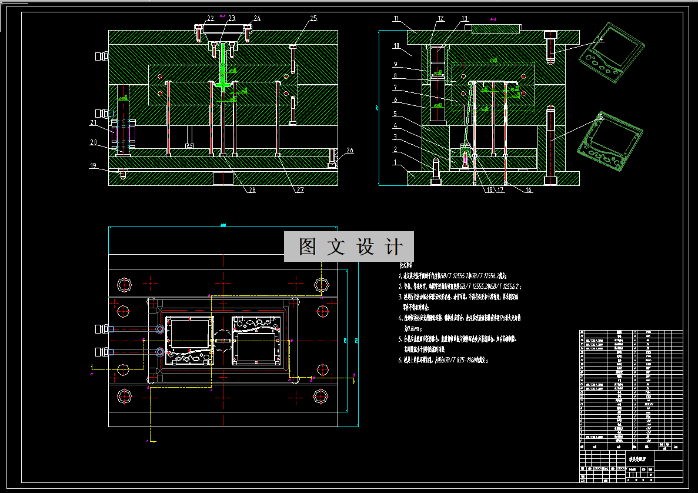Select the pink A-A section label
Viewport: 698px width, 493px height.
click(x=493, y=19)
